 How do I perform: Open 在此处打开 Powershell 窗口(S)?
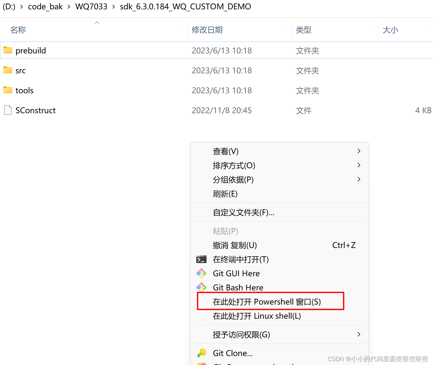click(x=279, y=302)
